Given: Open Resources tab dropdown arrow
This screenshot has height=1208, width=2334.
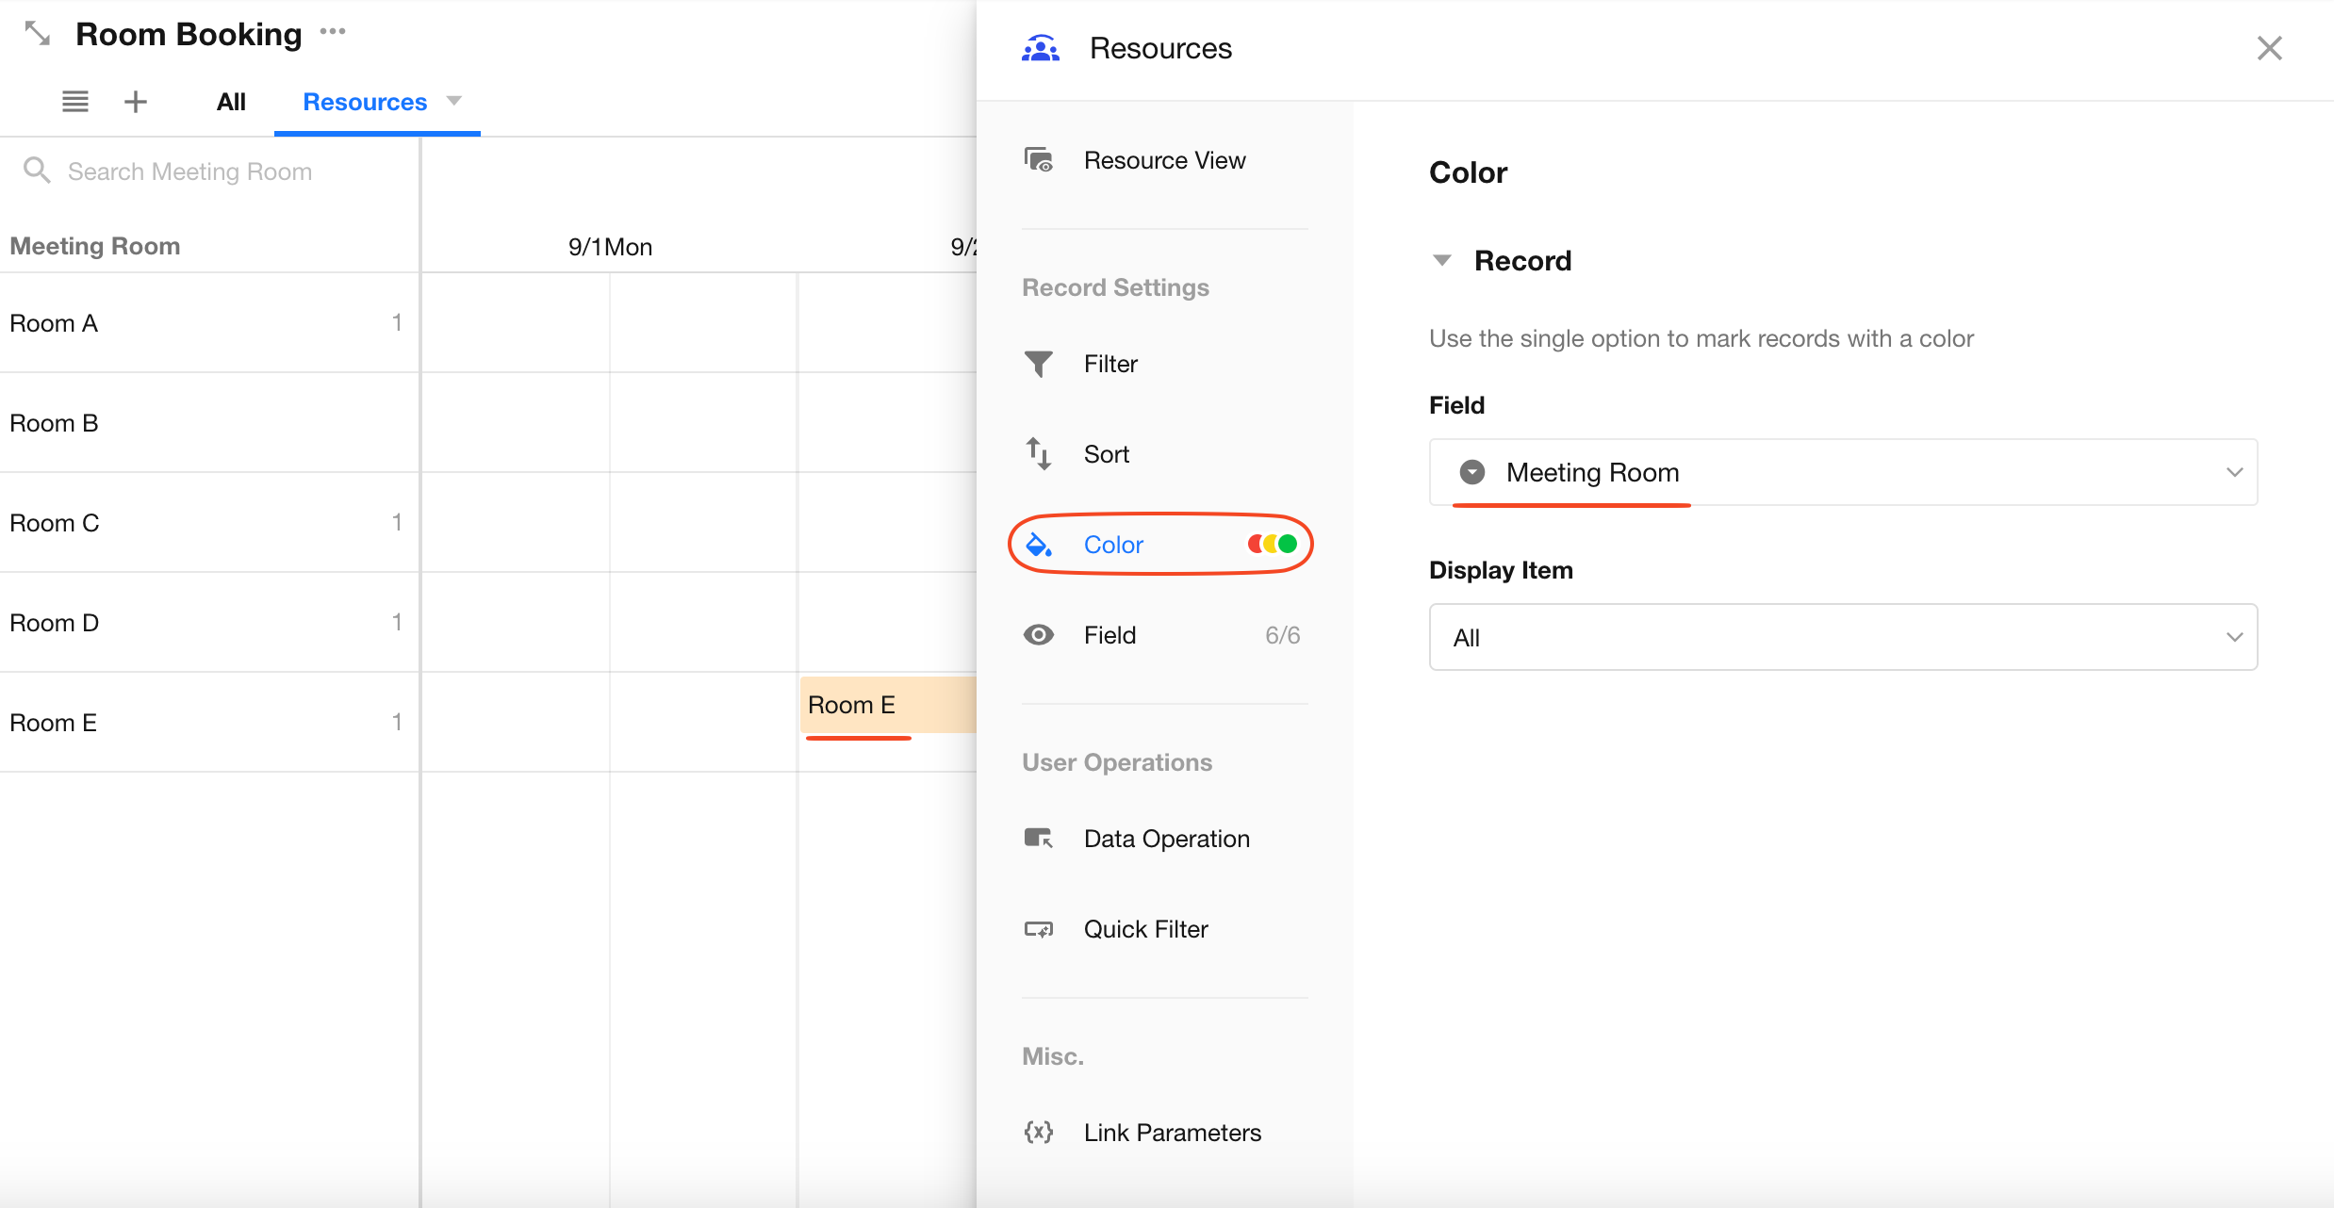Looking at the screenshot, I should click(454, 101).
